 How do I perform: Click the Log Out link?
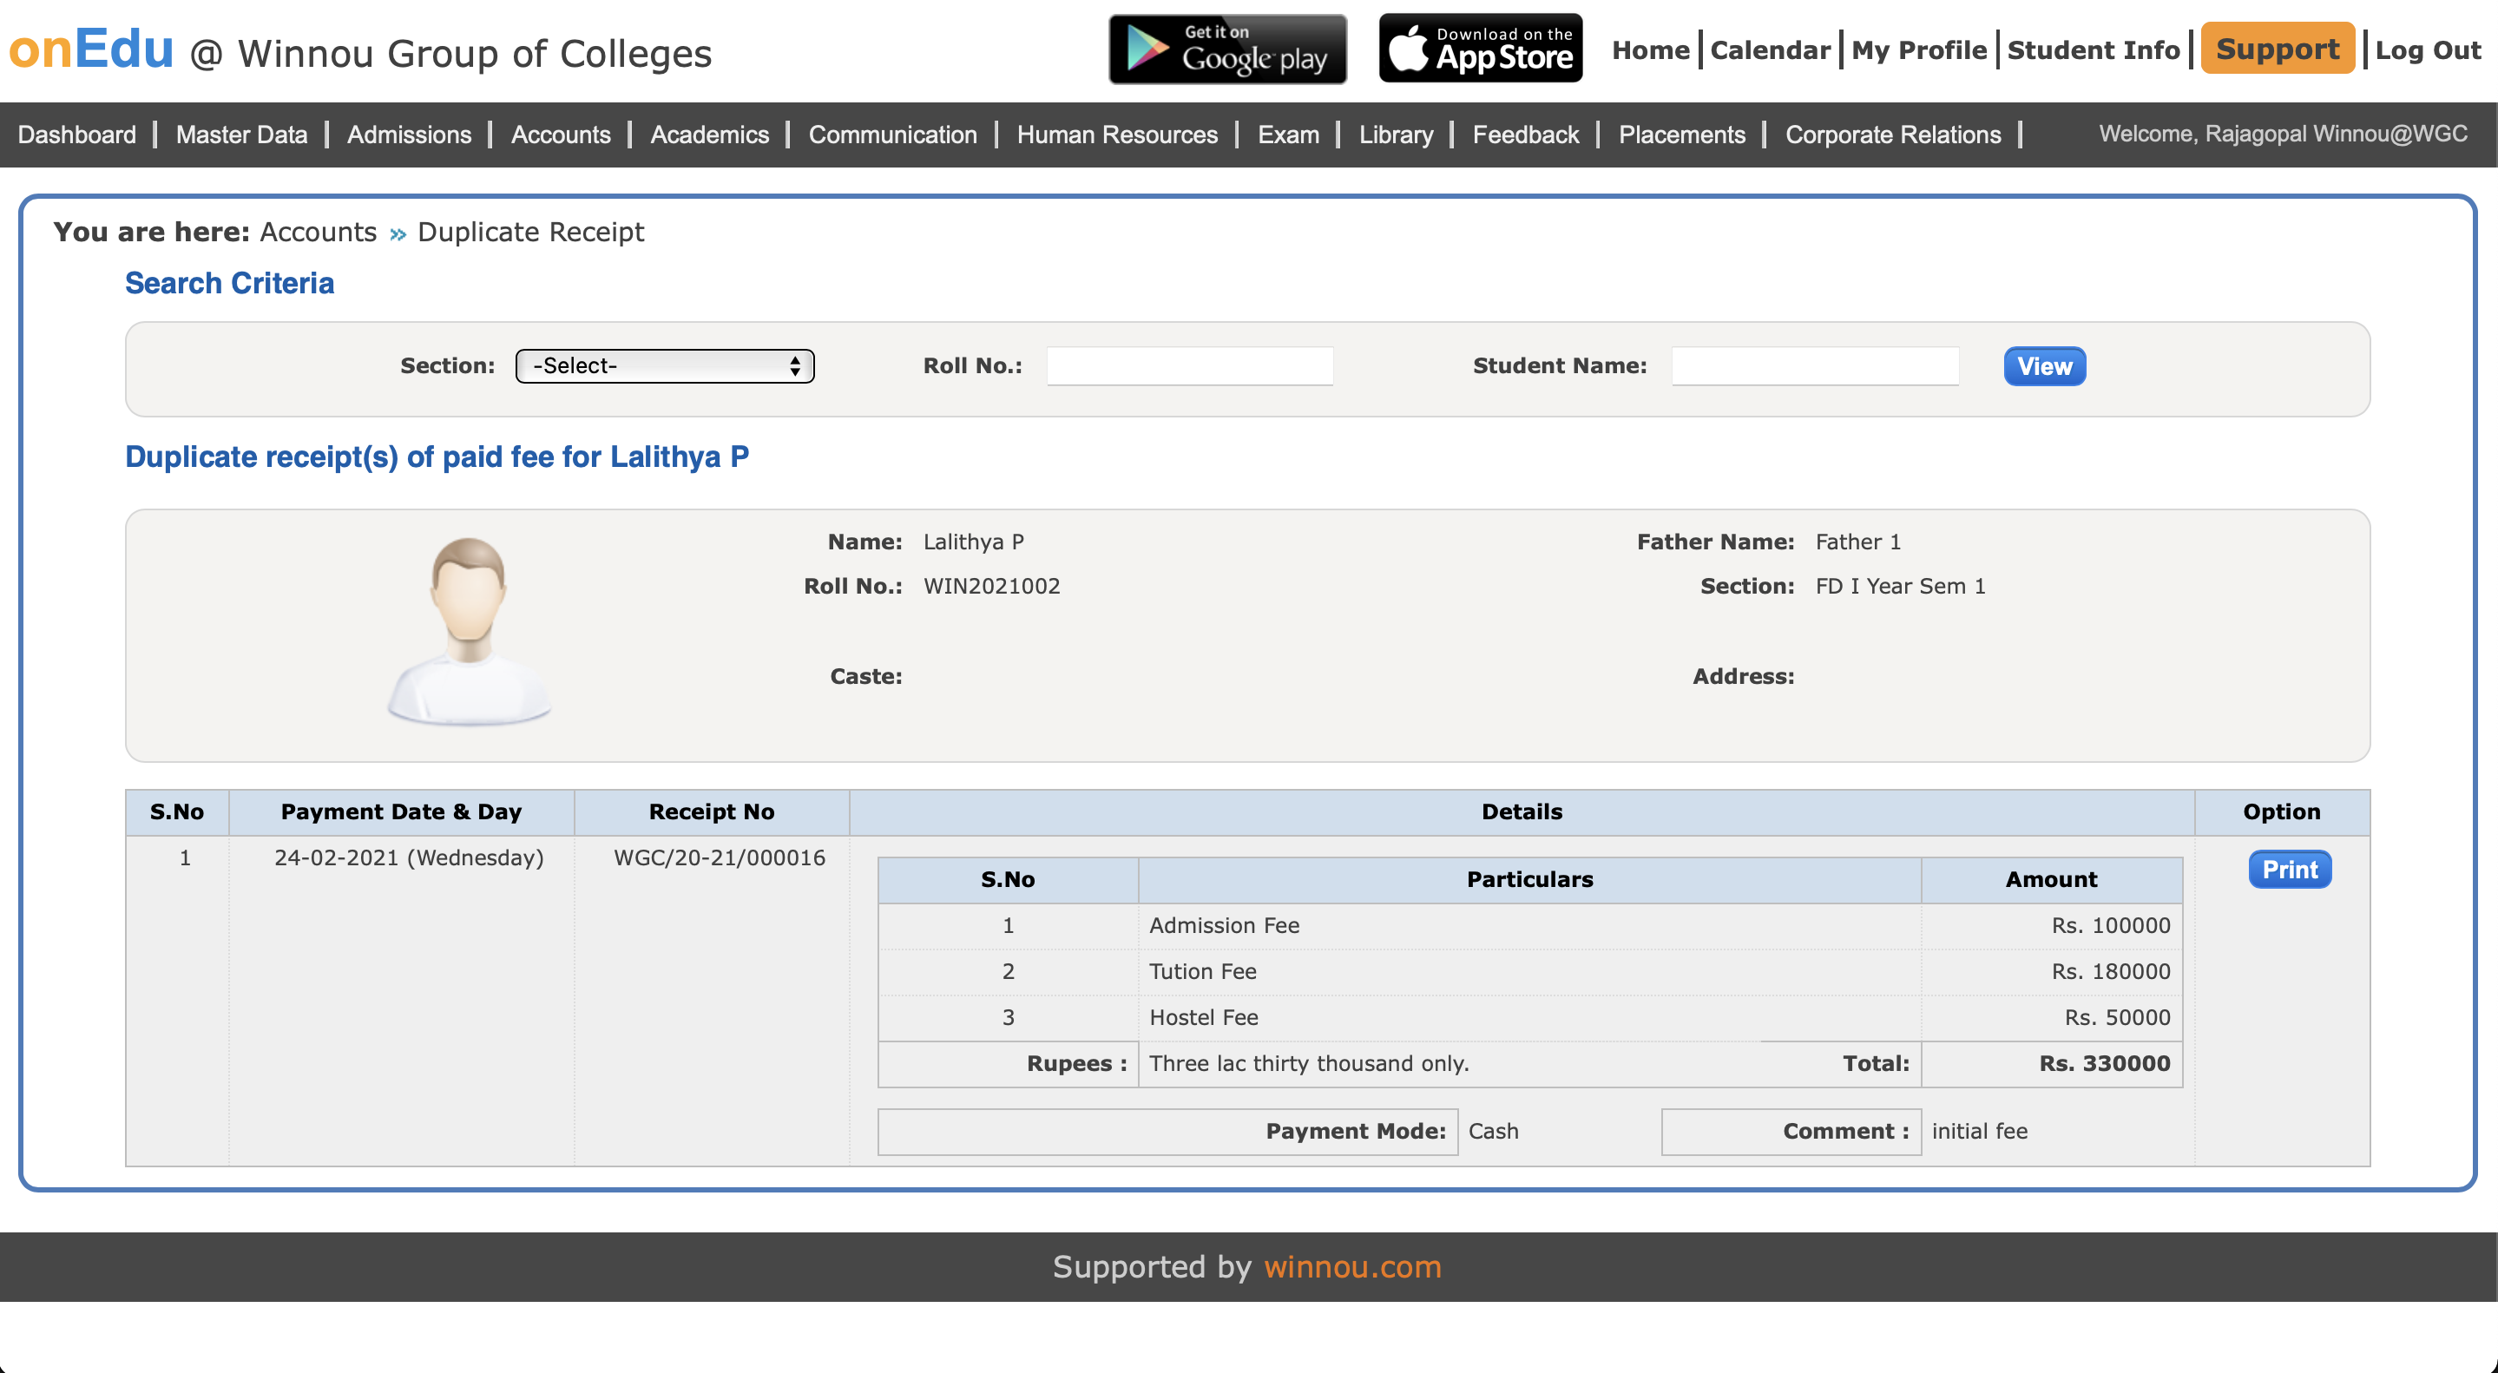2427,50
